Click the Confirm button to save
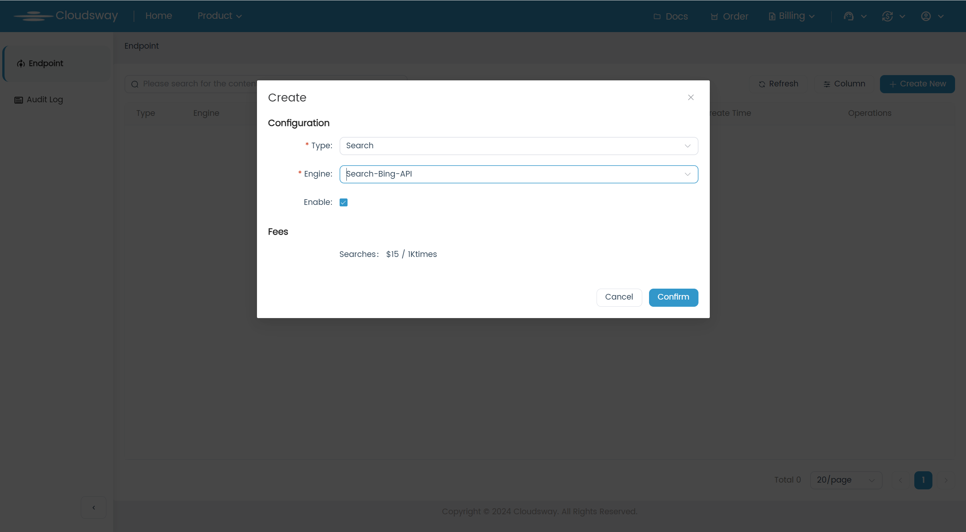This screenshot has width=966, height=532. (672, 297)
